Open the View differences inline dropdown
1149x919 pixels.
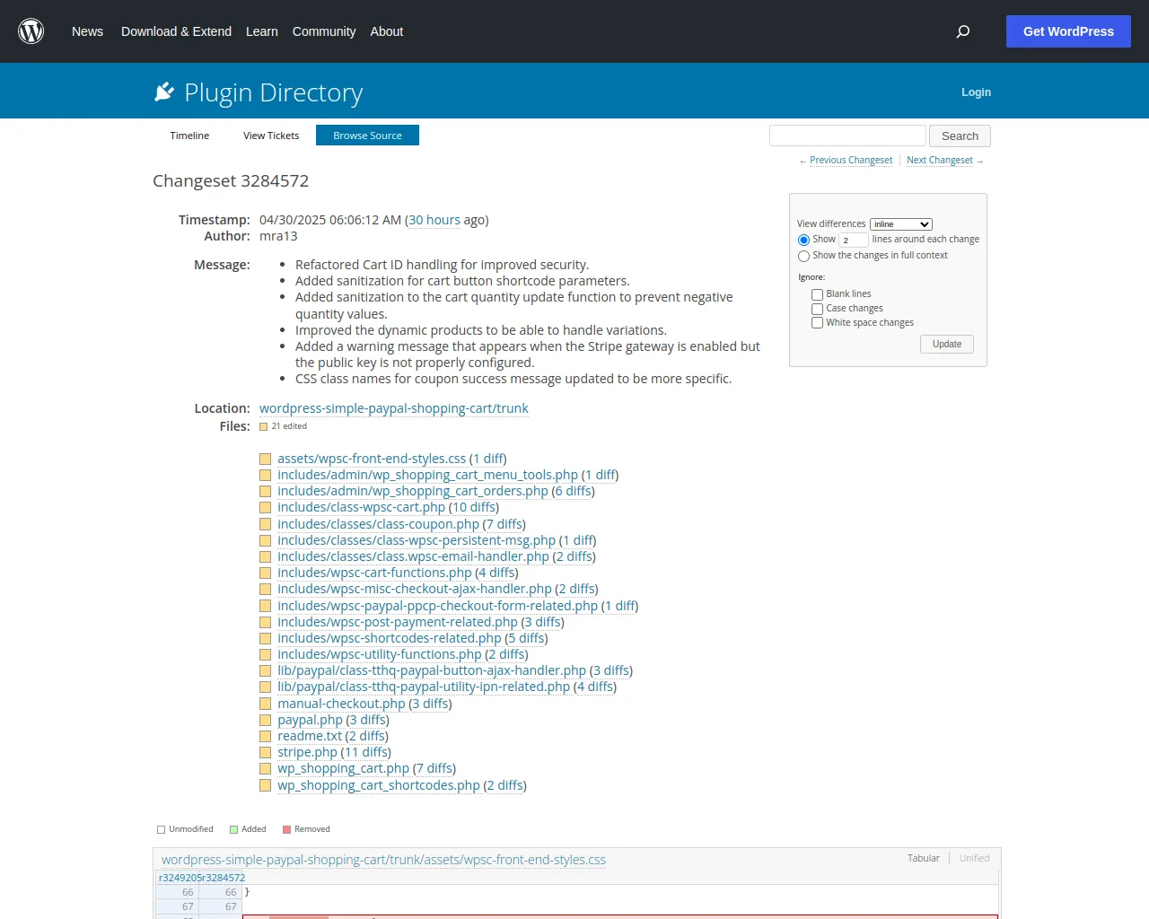click(x=901, y=224)
